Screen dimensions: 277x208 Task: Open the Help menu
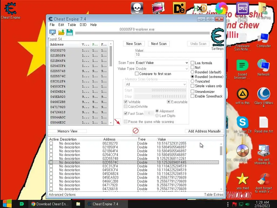pyautogui.click(x=93, y=25)
